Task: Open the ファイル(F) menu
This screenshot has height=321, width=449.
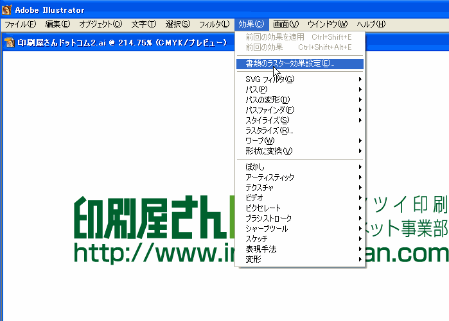Action: (20, 24)
